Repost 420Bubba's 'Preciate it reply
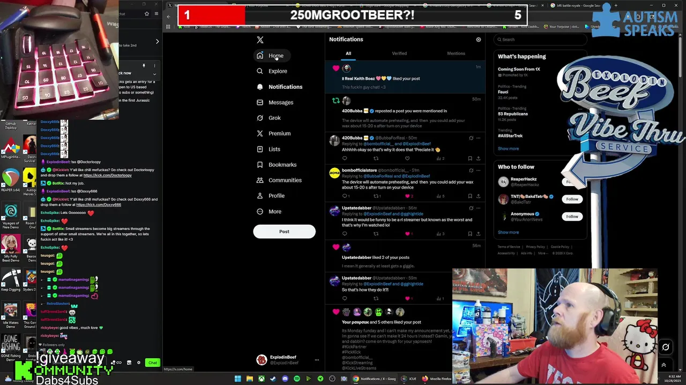This screenshot has height=385, width=686. 376,158
